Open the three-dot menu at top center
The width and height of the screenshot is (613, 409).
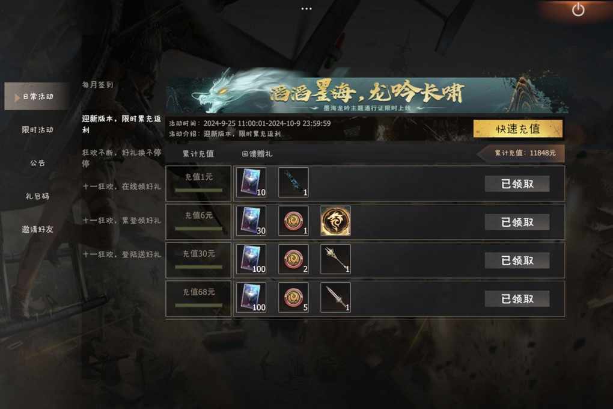coord(306,8)
